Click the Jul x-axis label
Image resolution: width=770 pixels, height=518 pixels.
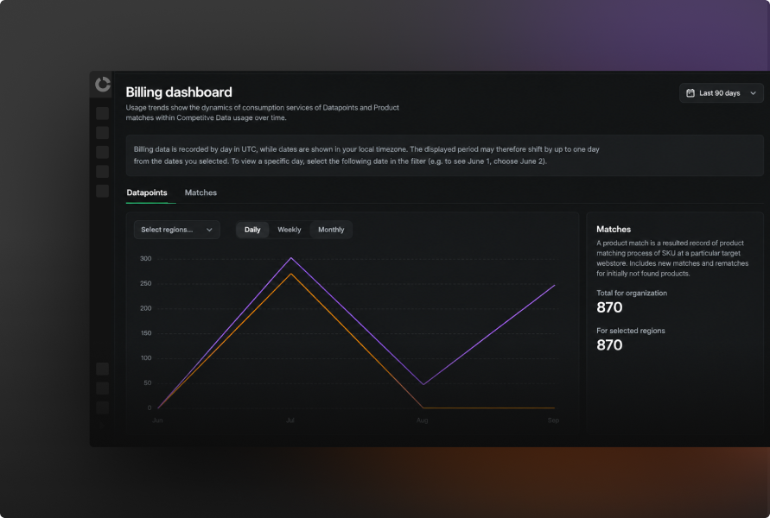290,420
